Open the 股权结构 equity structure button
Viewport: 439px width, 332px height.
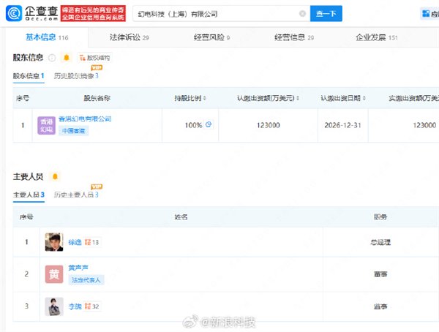[x=94, y=58]
